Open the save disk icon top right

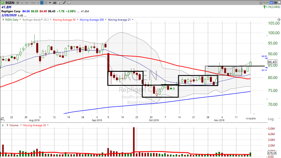click(279, 3)
